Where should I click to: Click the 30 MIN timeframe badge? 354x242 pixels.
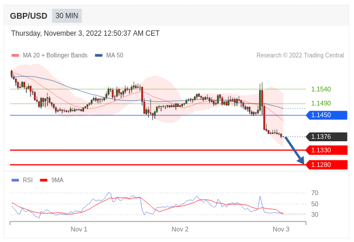67,16
